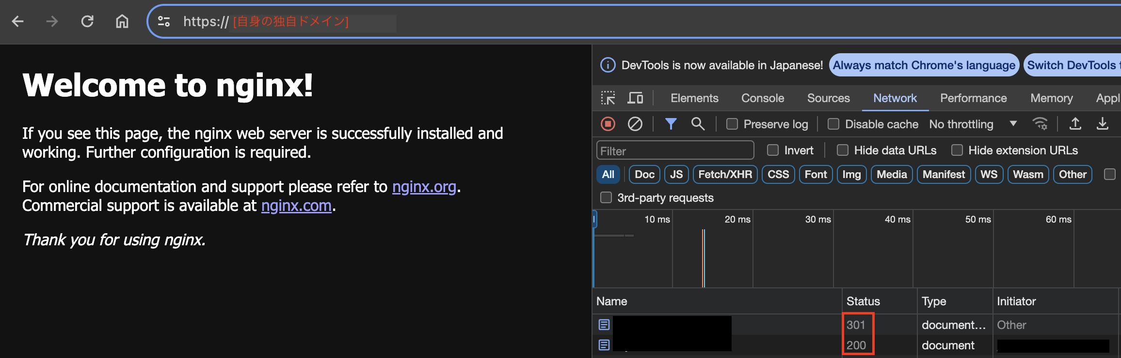
Task: Filter requests by JS type
Action: (x=676, y=174)
